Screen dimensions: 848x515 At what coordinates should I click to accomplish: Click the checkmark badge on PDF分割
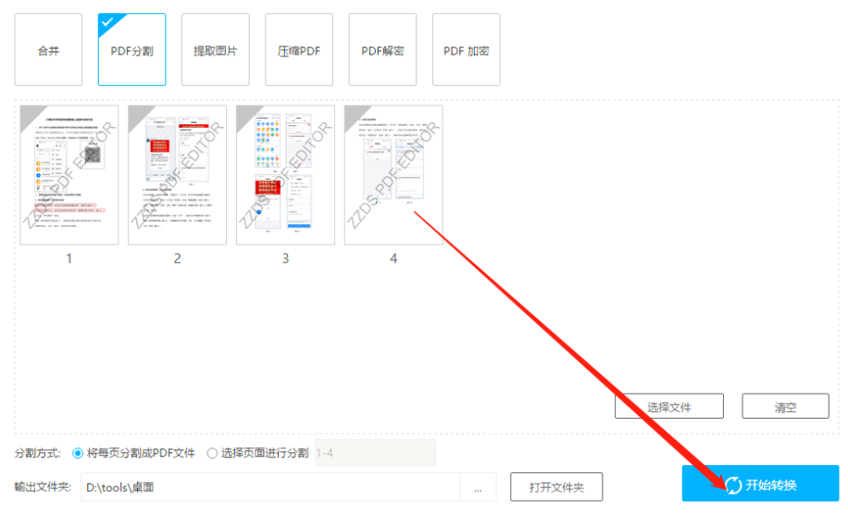tap(109, 24)
